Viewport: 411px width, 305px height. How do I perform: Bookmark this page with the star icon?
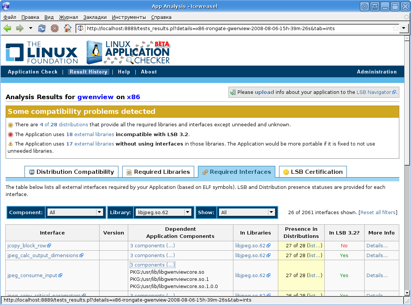pos(395,28)
